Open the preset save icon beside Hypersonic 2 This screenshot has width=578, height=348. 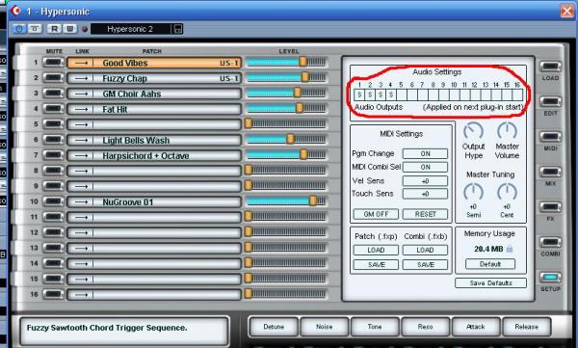(177, 29)
